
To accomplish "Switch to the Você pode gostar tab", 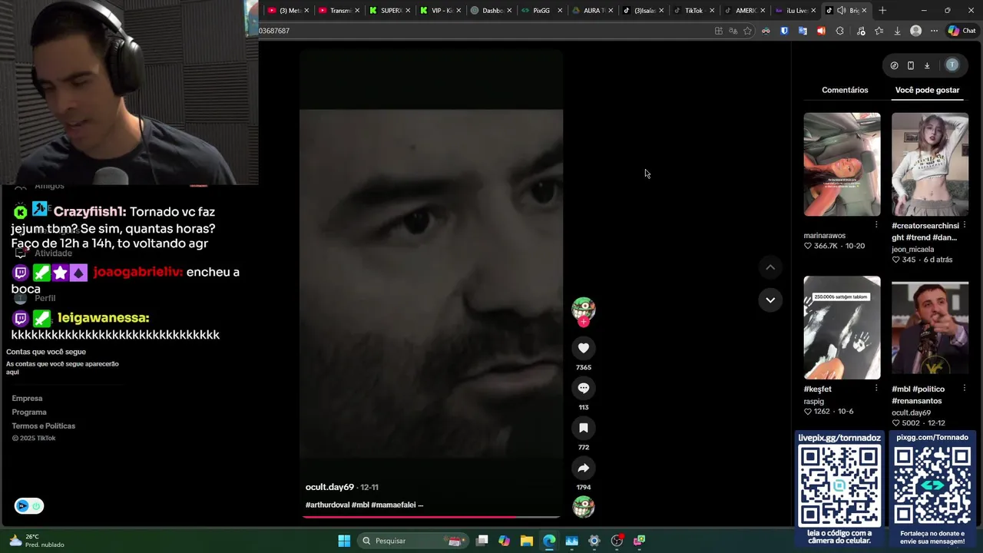I will 927,90.
